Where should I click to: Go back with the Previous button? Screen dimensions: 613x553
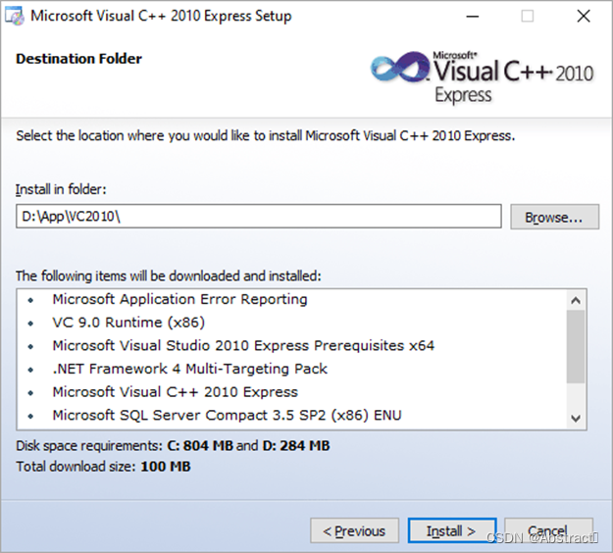click(x=354, y=531)
